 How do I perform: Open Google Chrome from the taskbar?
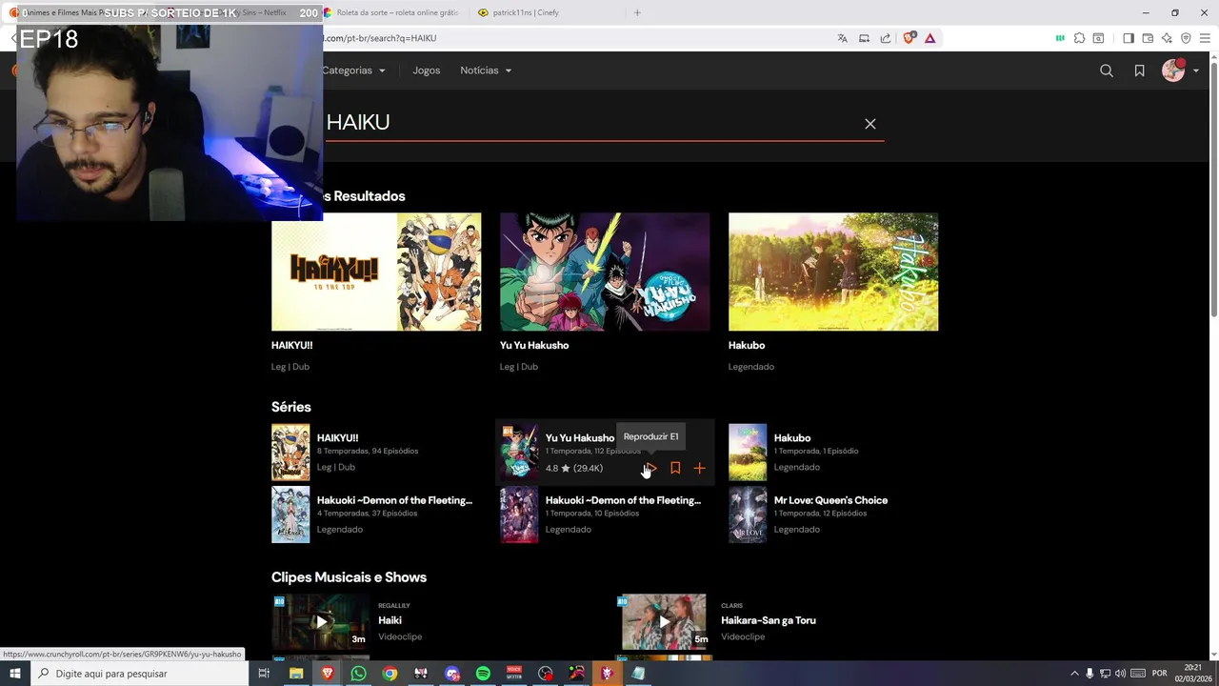tap(390, 674)
